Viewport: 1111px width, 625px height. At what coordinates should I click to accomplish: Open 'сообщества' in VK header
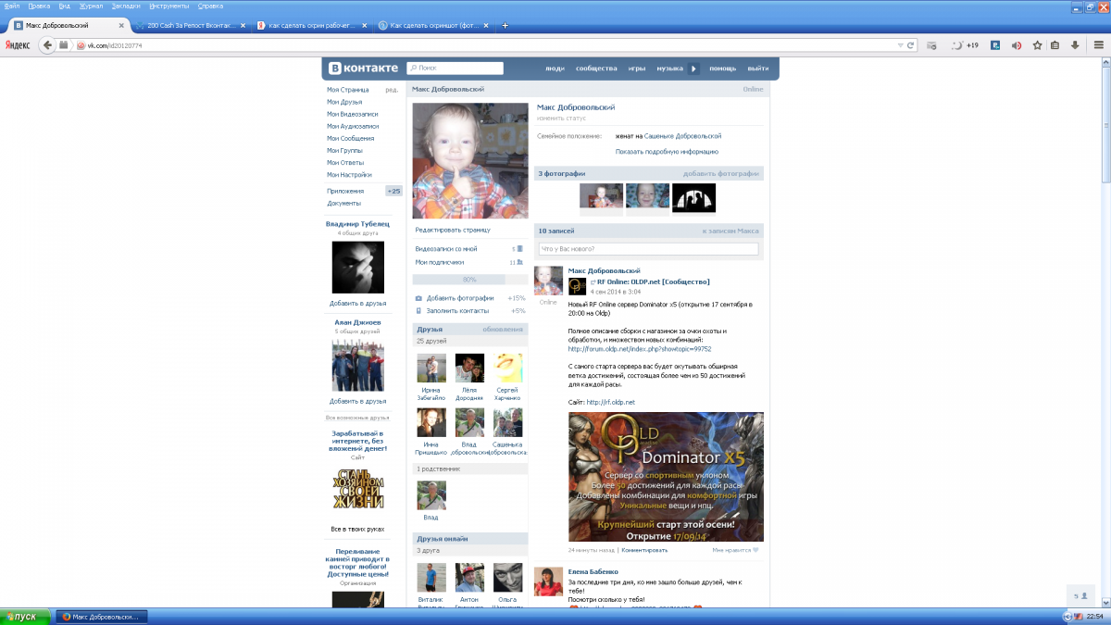click(x=596, y=69)
